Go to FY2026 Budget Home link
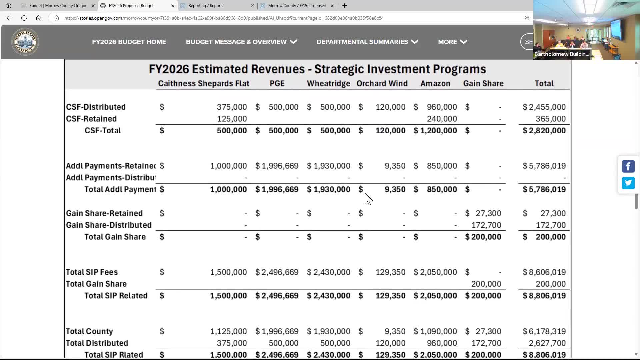 coord(129,42)
